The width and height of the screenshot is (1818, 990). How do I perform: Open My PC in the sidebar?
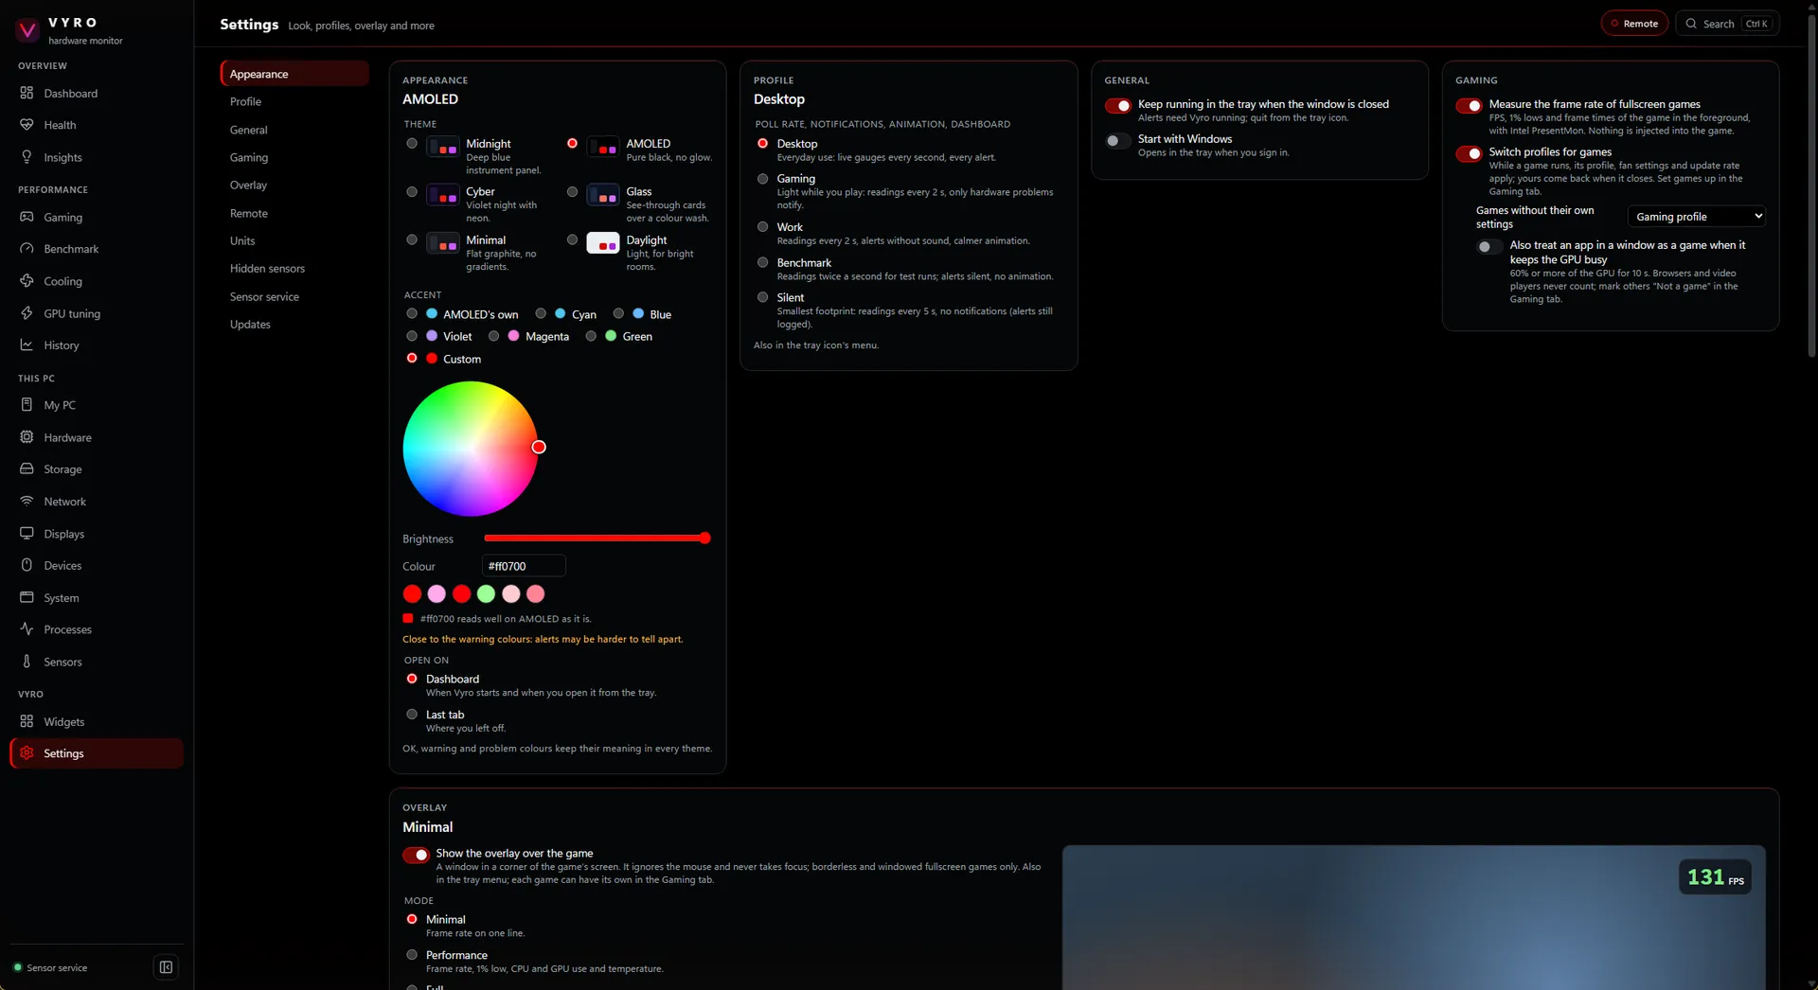97,405
